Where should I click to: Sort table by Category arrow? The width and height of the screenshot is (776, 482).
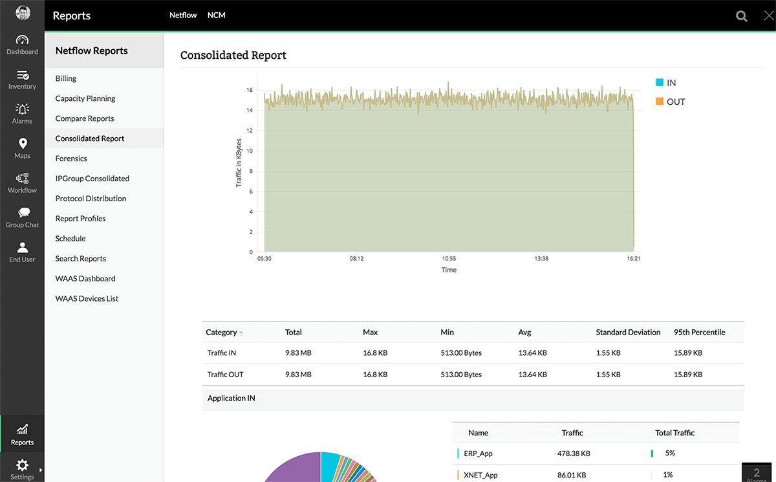tap(241, 333)
